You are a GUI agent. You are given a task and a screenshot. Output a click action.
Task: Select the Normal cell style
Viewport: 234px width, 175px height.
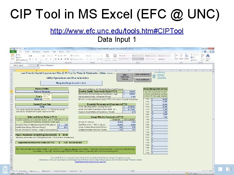point(125,56)
